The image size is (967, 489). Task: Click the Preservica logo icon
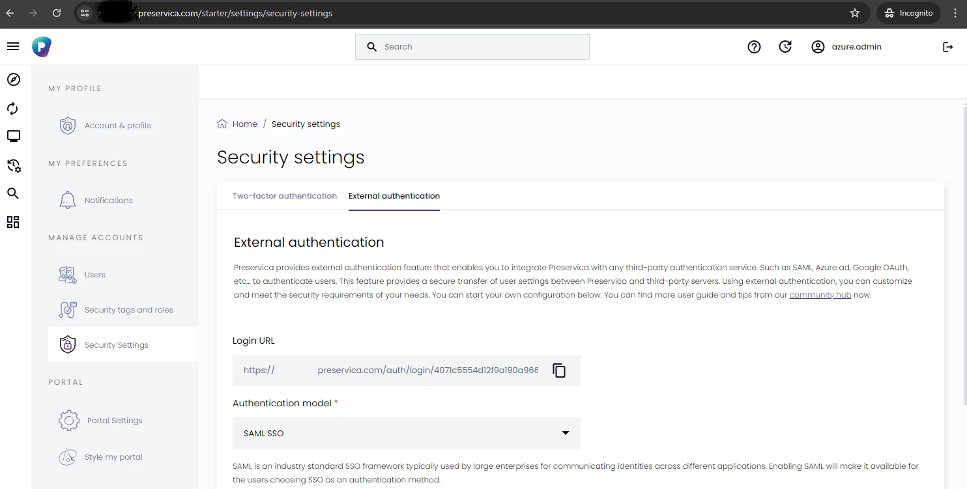point(42,47)
